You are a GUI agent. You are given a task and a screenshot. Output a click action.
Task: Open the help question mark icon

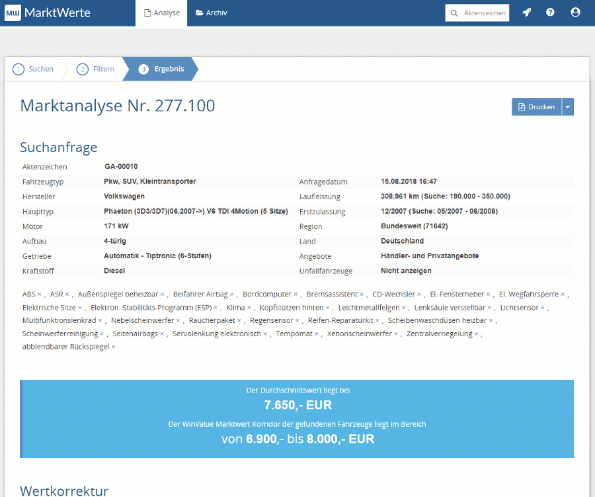point(550,13)
